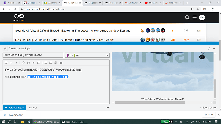The image size is (221, 124).
Task: Upload an image with picture icon
Action: click(x=39, y=63)
